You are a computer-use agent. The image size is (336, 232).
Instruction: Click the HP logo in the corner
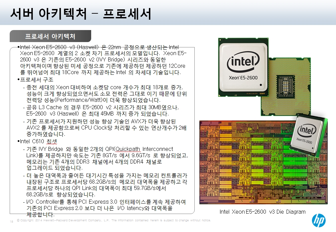(x=319, y=220)
